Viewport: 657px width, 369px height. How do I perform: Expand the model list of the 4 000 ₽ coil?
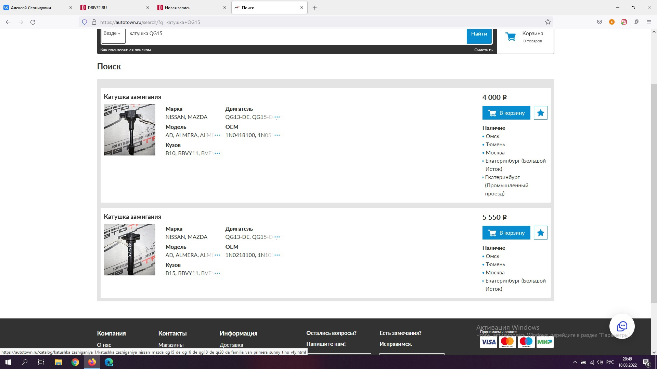217,135
